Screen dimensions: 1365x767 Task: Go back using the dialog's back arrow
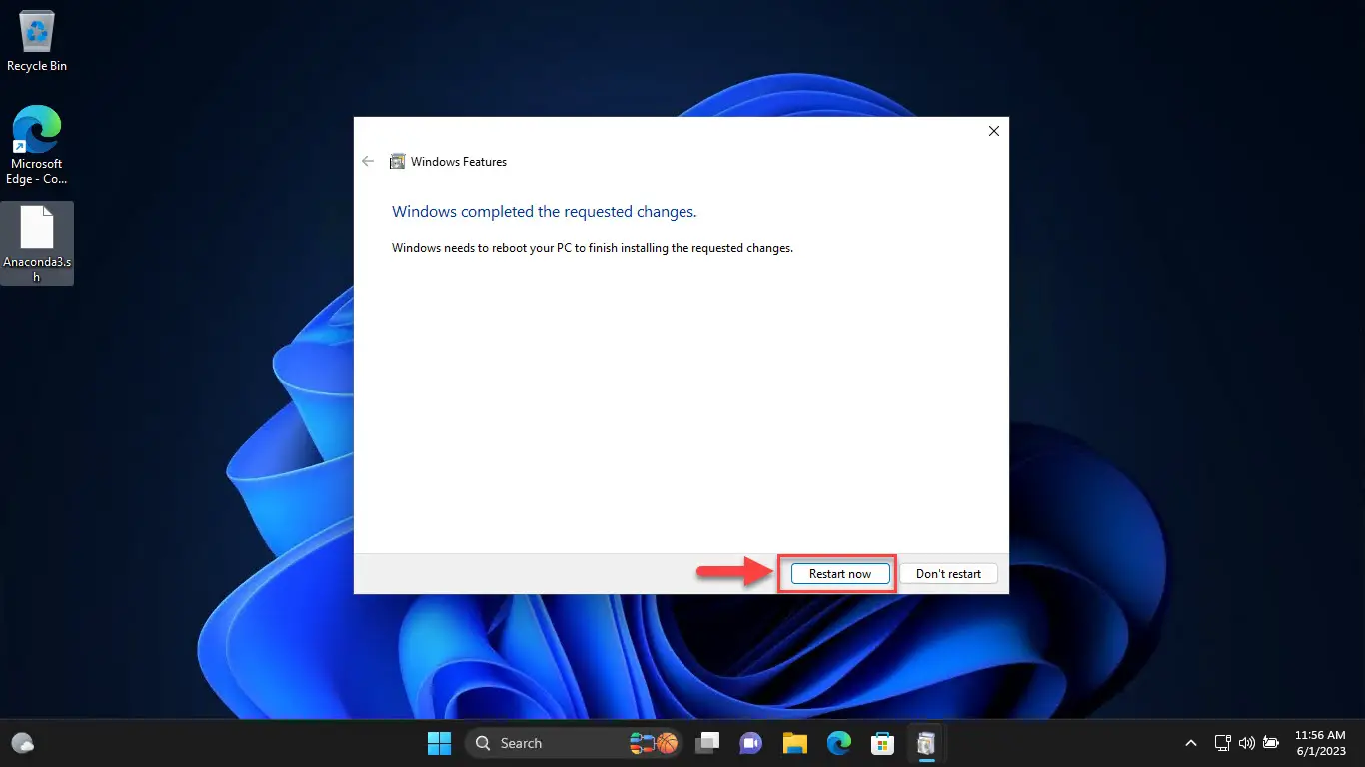pyautogui.click(x=368, y=161)
